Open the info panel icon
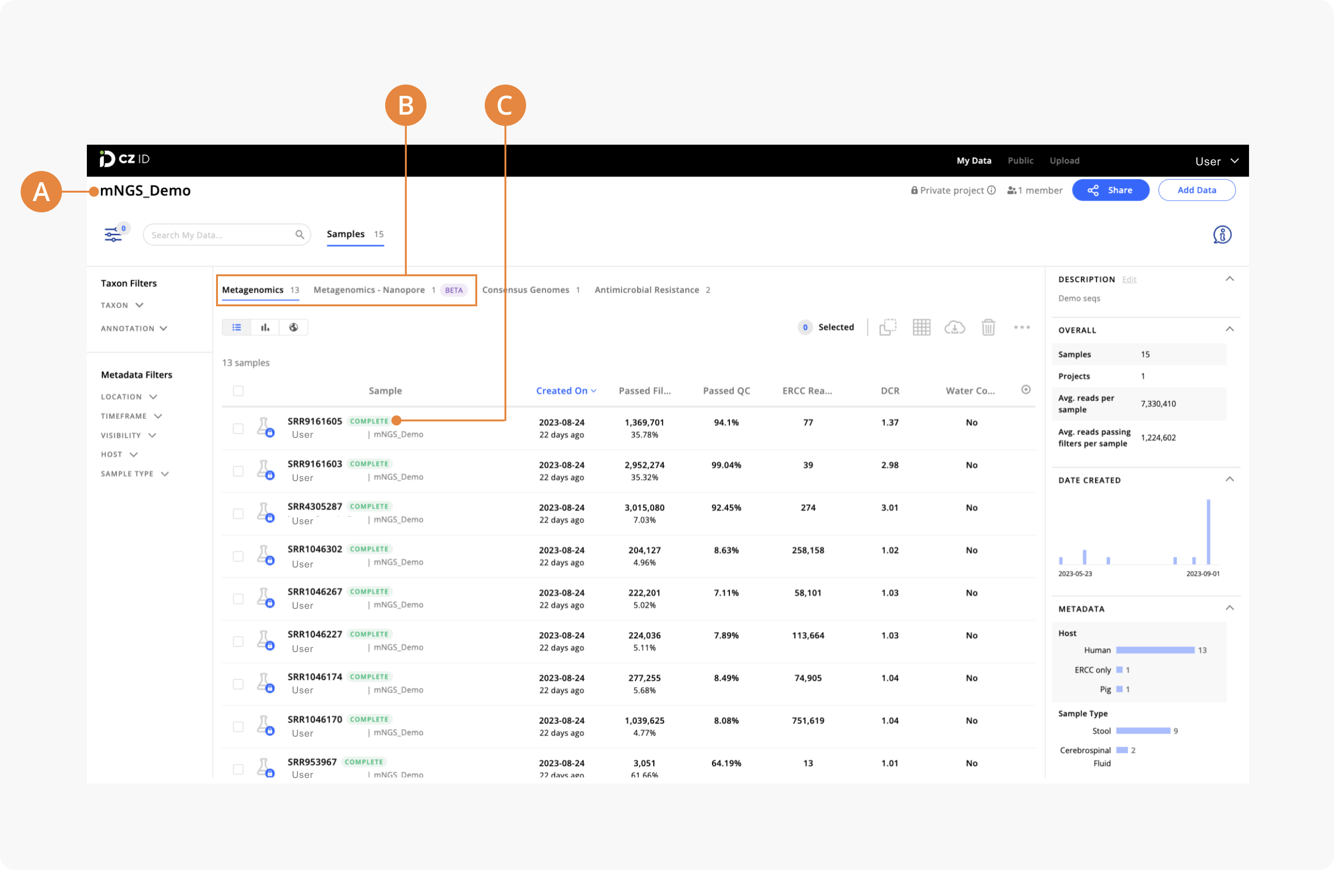The height and width of the screenshot is (870, 1334). (1222, 234)
